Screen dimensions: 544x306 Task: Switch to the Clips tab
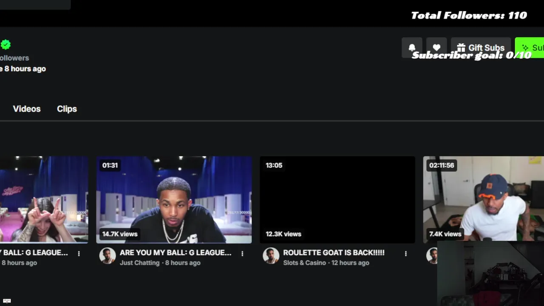67,109
